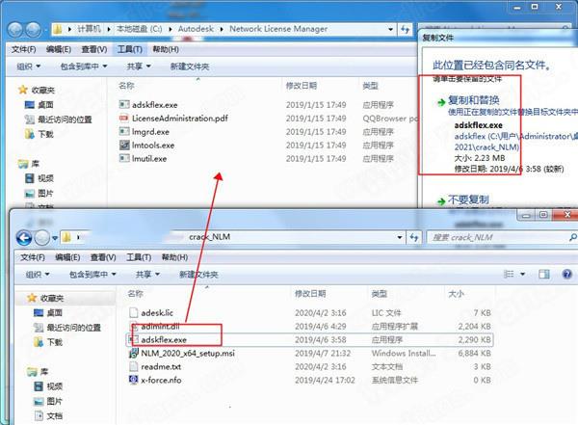Click the search magnifier in crack_NLM search box
578x425 pixels.
coord(572,237)
